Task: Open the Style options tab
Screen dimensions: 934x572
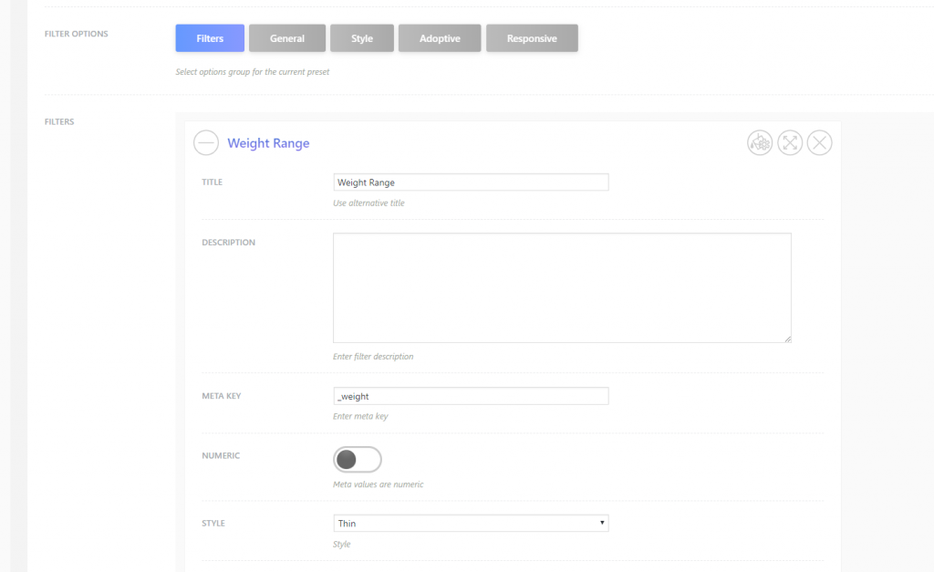Action: click(x=361, y=38)
